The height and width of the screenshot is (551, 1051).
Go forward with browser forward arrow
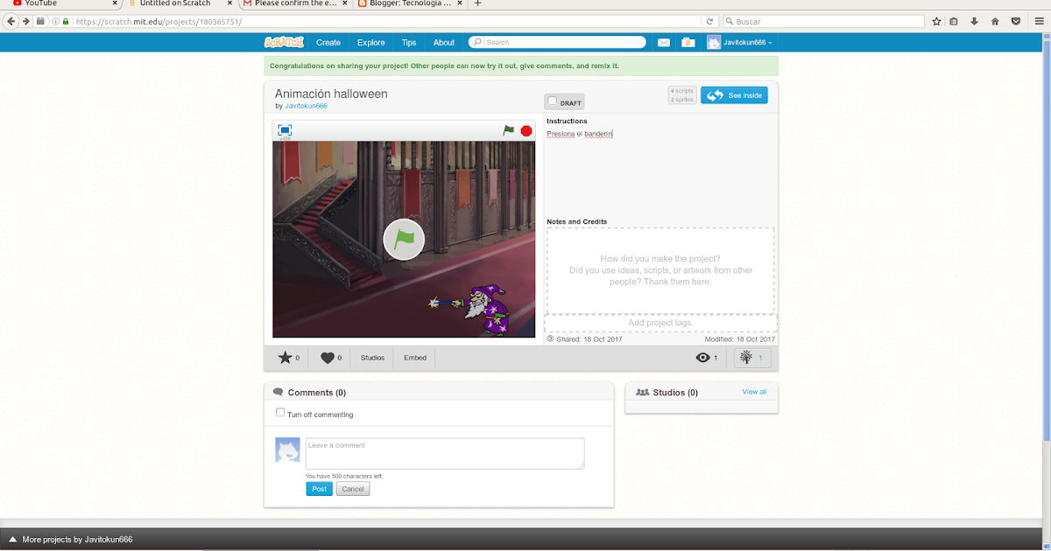[x=26, y=21]
